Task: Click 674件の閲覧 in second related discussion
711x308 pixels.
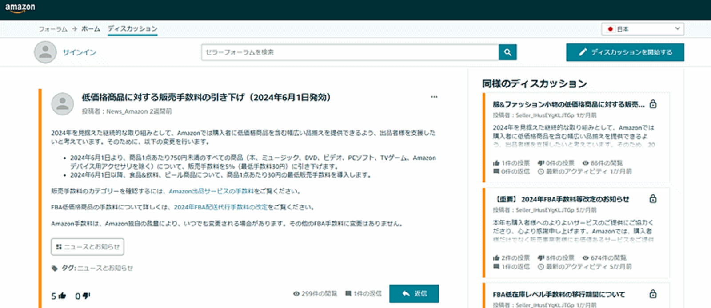Action: [x=604, y=258]
